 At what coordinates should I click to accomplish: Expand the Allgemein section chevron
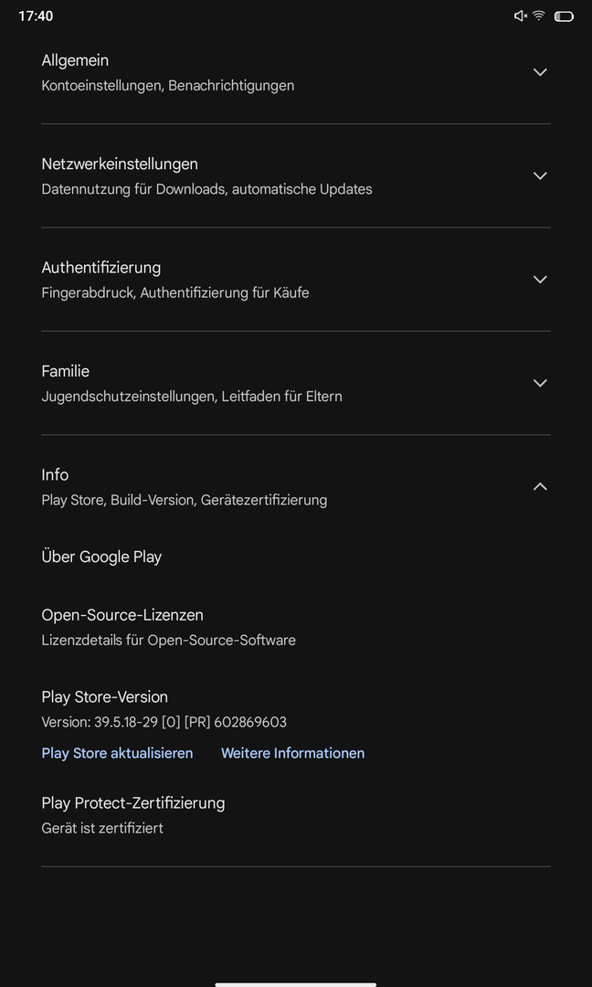click(540, 72)
